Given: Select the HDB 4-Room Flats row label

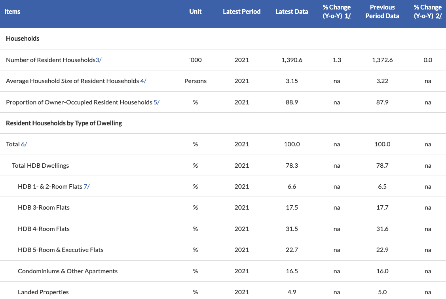Looking at the screenshot, I should (x=44, y=229).
